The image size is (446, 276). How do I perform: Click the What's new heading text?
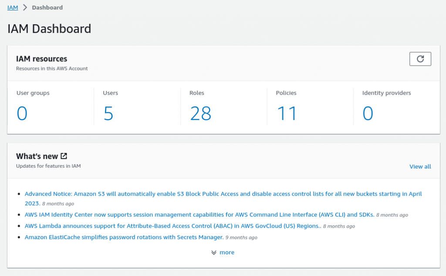[37, 156]
